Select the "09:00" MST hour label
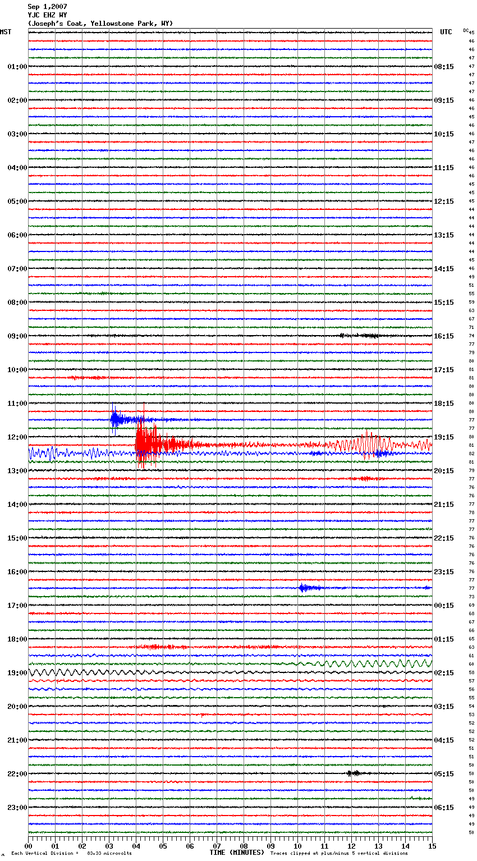Image resolution: width=477 pixels, height=861 pixels. point(17,336)
